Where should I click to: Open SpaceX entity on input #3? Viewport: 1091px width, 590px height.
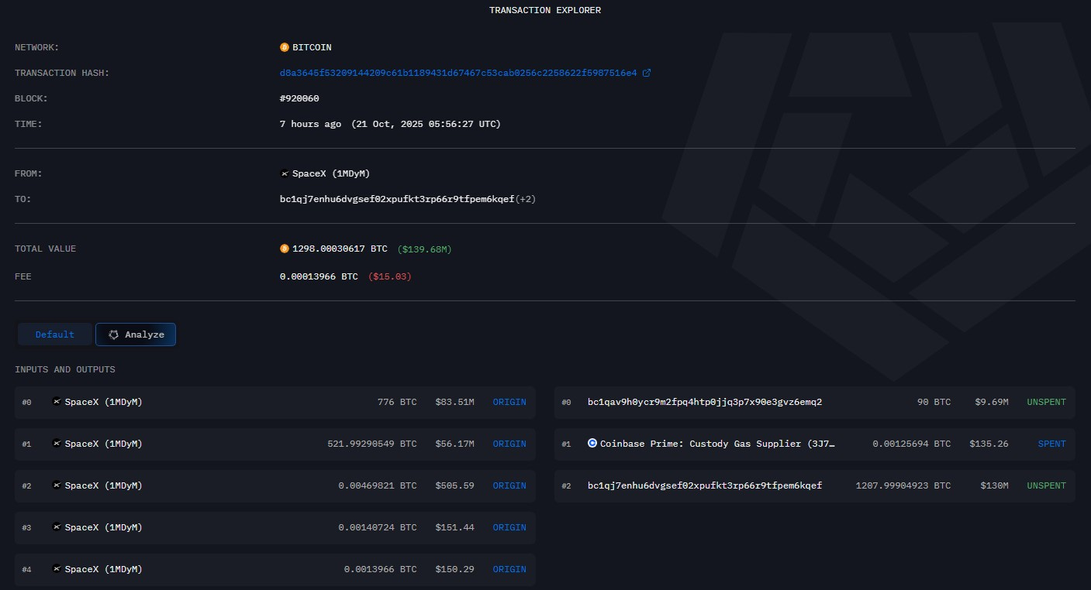(103, 527)
